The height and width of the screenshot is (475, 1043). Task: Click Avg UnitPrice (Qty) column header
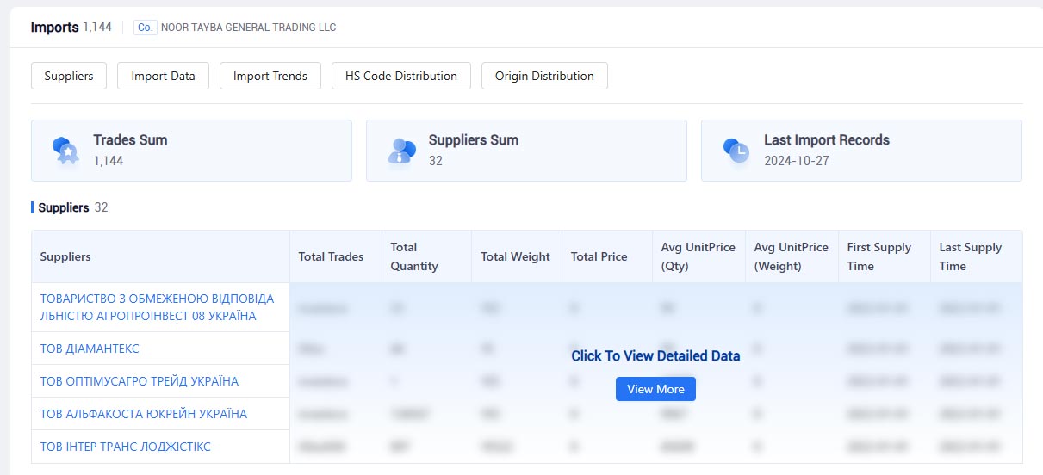pyautogui.click(x=698, y=256)
